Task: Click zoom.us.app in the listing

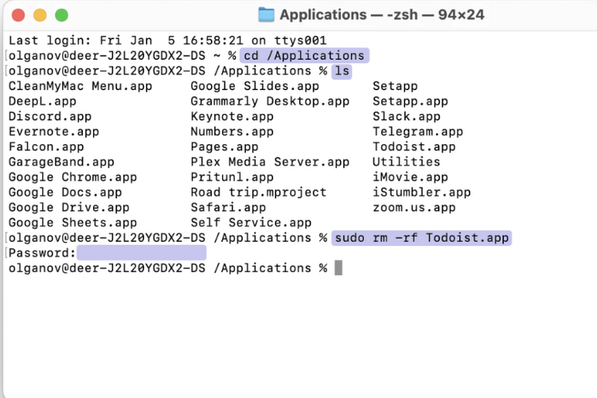Action: click(x=414, y=208)
